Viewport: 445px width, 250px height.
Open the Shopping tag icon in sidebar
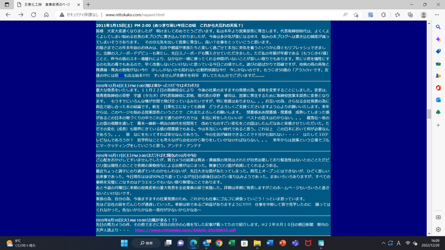pyautogui.click(x=438, y=52)
